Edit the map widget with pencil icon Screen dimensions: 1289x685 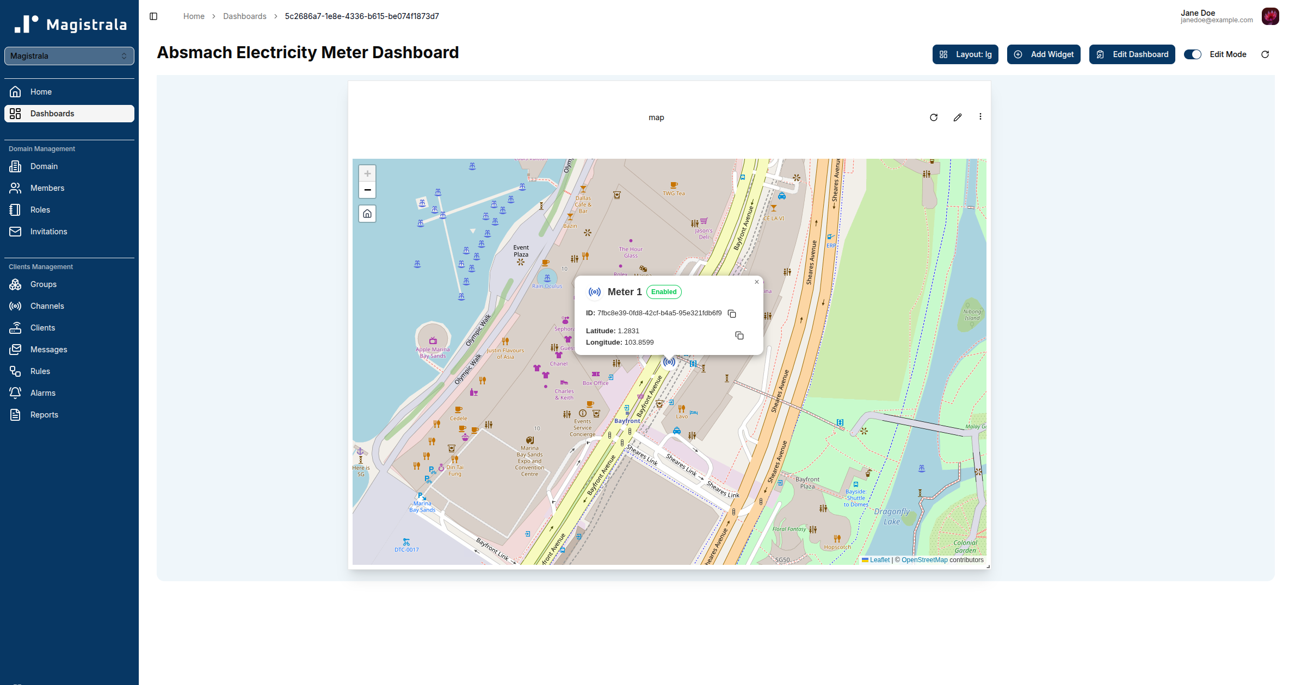click(958, 117)
